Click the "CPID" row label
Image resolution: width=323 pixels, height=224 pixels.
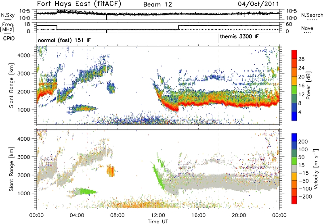click(9, 38)
